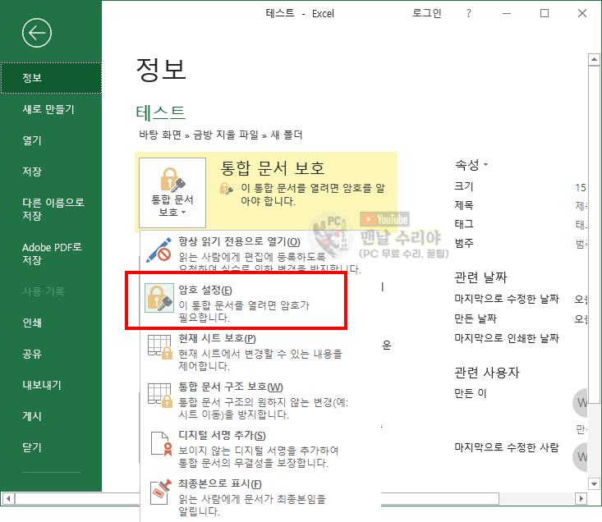Select 통합 문서 구조 보호 menu option
Image resolution: width=602 pixels, height=522 pixels.
(x=260, y=400)
